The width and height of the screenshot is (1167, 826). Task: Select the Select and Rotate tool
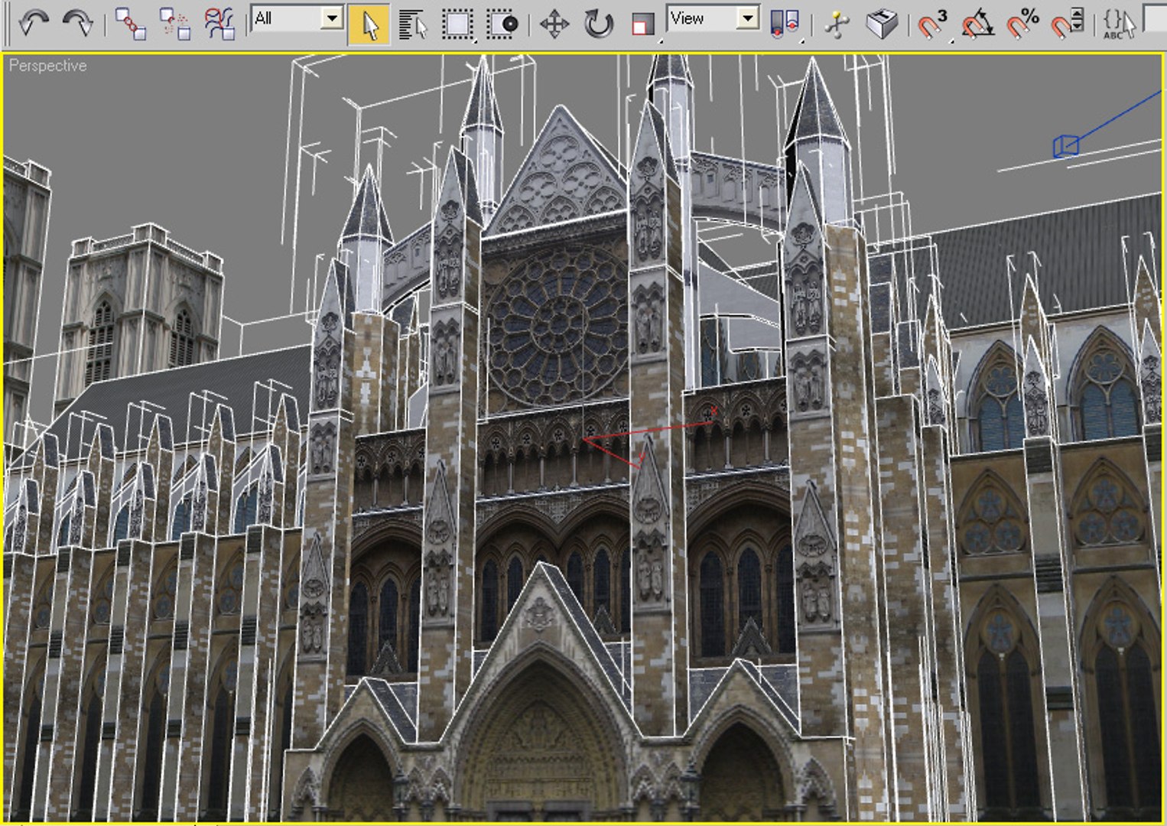(599, 24)
